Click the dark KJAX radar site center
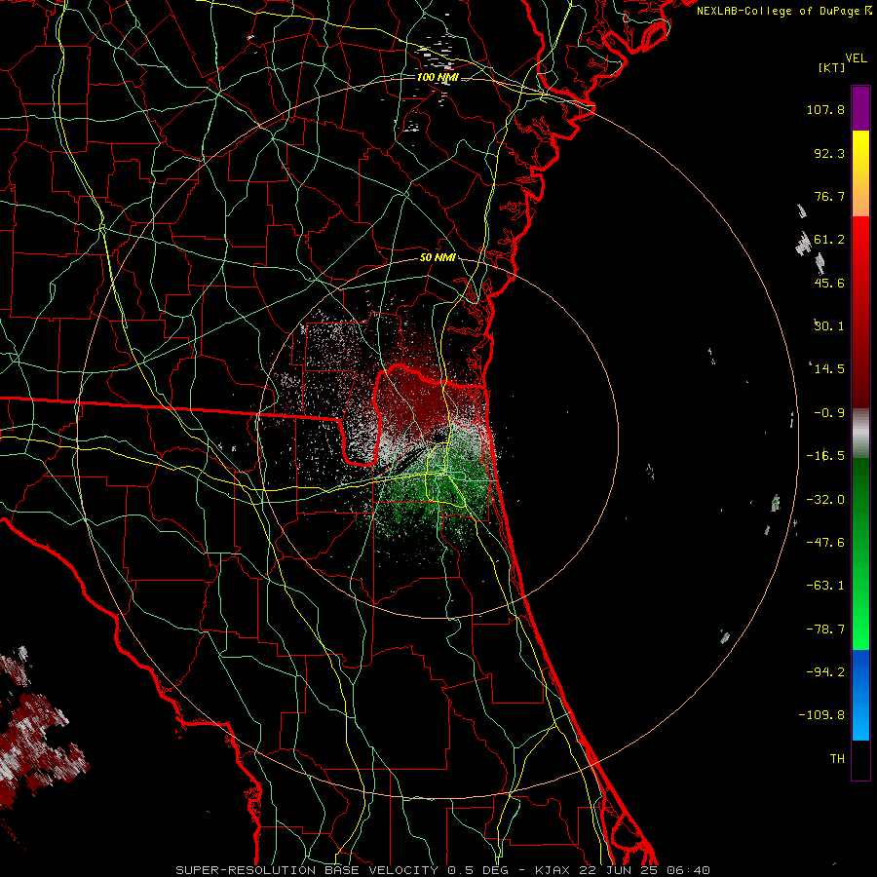Viewport: 877px width, 877px height. click(439, 436)
